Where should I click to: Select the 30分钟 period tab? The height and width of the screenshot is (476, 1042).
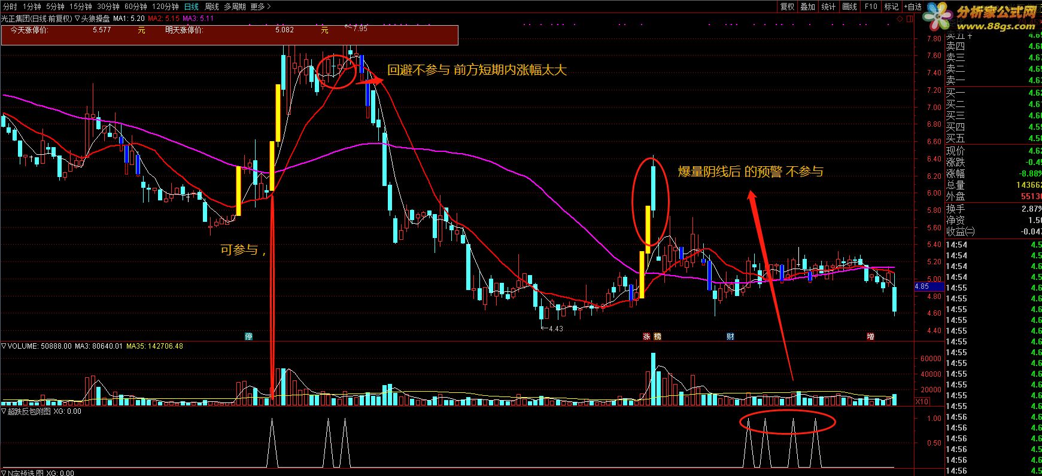tap(108, 7)
